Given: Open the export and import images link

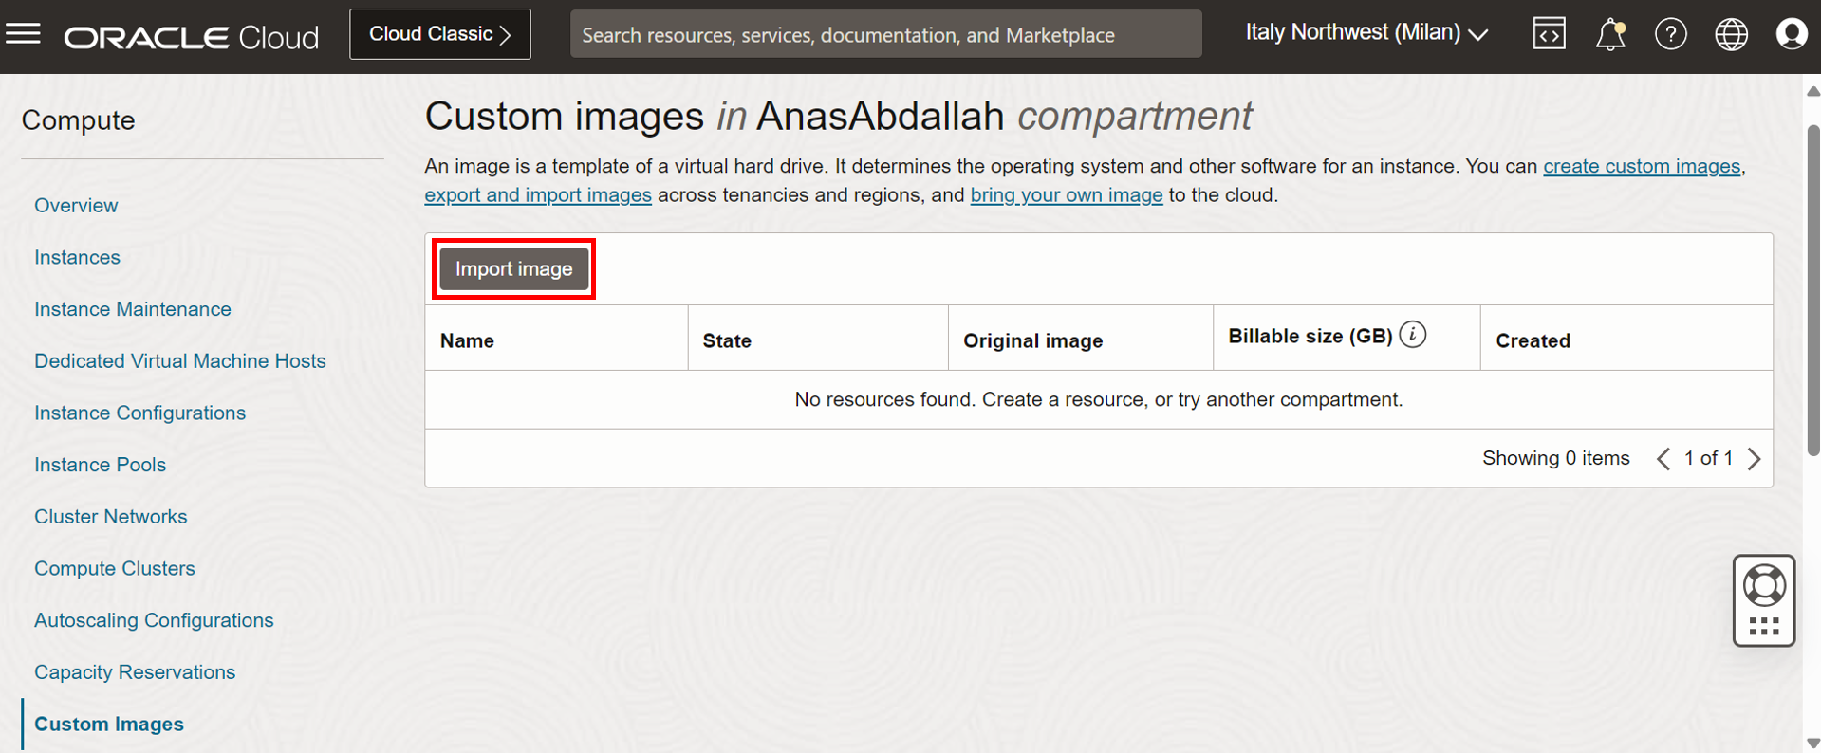Looking at the screenshot, I should click(538, 195).
